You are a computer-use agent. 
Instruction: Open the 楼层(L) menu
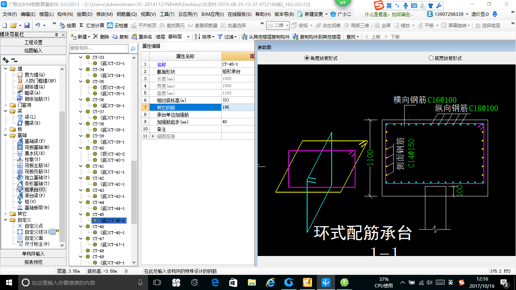pos(46,14)
